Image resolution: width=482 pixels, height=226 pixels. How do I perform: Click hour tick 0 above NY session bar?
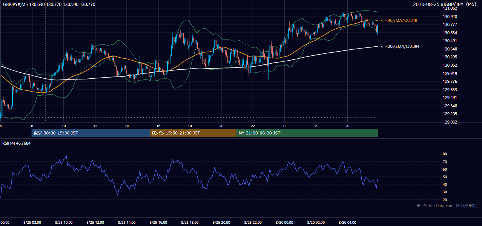pos(284,126)
